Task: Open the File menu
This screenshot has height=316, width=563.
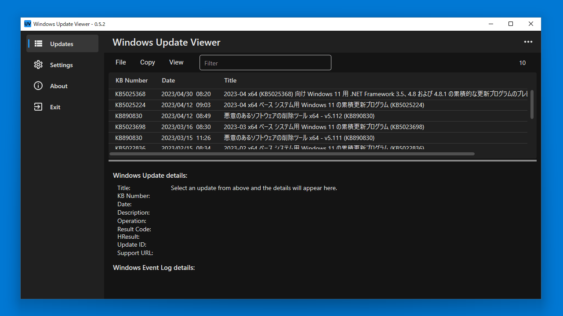Action: pos(121,62)
